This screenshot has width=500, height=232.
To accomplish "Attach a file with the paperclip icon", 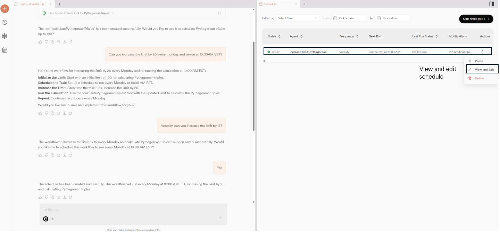I will click(x=52, y=219).
